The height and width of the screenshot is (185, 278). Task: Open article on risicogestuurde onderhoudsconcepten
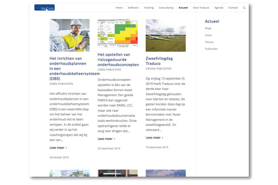118,60
